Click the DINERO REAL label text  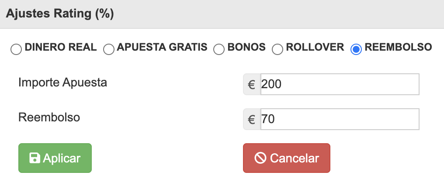[x=61, y=47]
